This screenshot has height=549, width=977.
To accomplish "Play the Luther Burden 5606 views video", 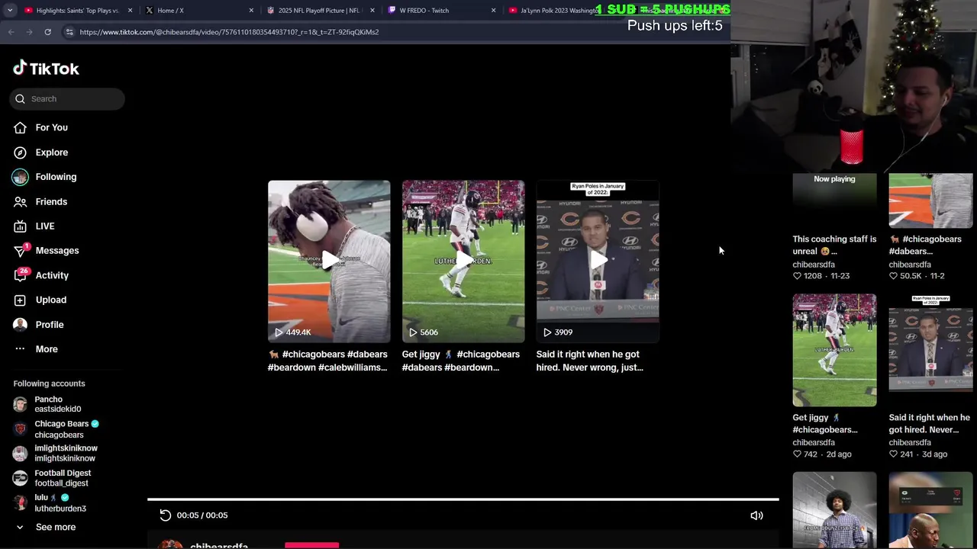I will tap(463, 262).
